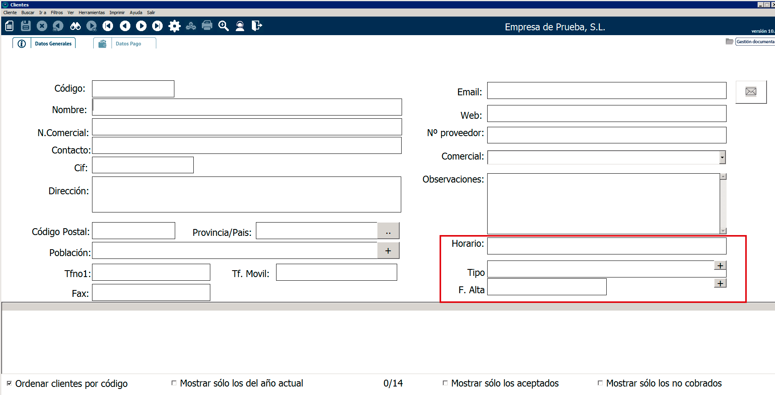Open the settings gear icon
Screen dimensions: 775x395
click(174, 26)
